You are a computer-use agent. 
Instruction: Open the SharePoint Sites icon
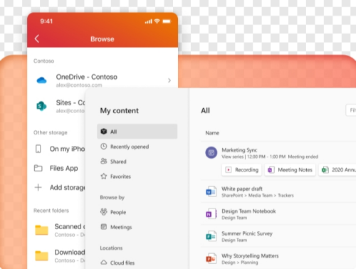pos(41,106)
